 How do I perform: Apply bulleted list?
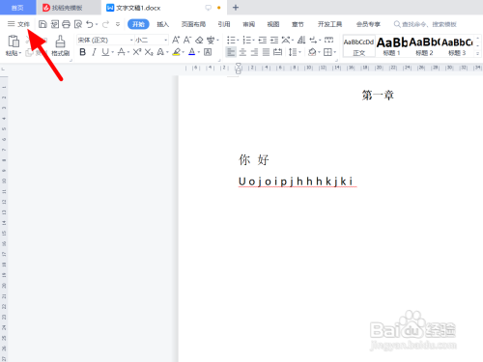click(x=231, y=40)
